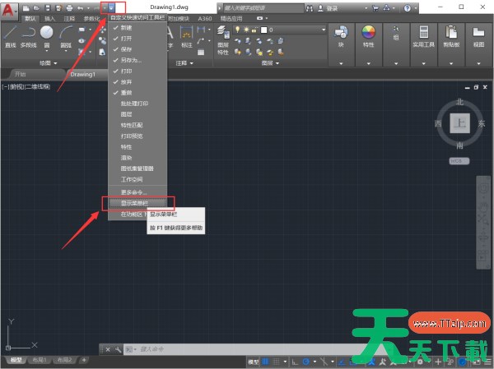The image size is (494, 369).
Task: Select the Polyline (多段线) tool
Action: coord(29,35)
